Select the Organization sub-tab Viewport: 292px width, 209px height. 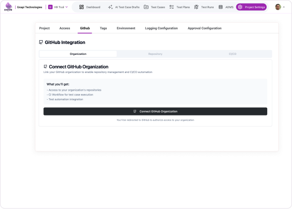[78, 54]
